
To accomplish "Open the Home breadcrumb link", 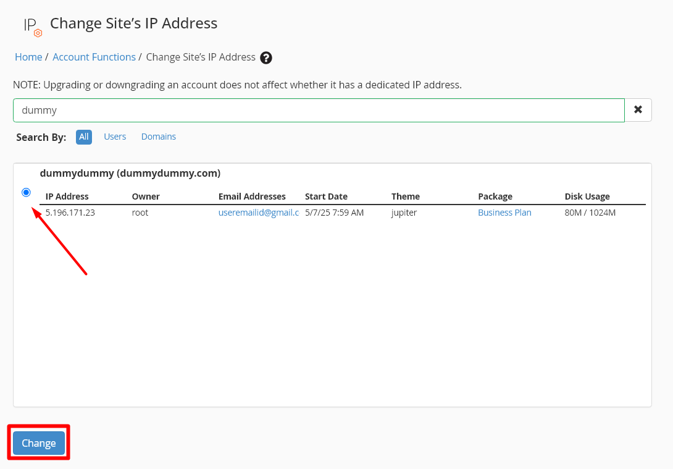I will [x=28, y=57].
